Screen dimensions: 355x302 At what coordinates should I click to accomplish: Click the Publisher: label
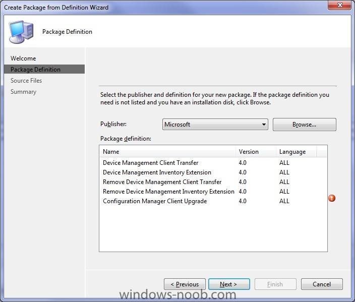coord(113,124)
